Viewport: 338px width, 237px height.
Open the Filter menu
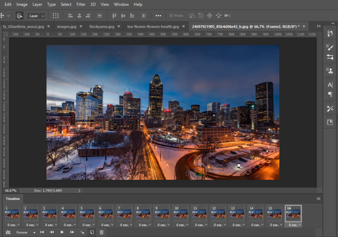point(81,4)
